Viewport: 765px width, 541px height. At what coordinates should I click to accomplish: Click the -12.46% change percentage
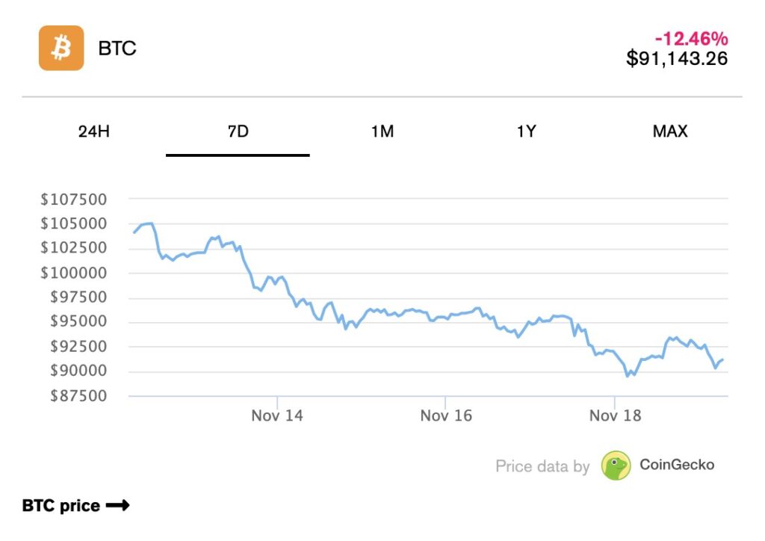(691, 39)
